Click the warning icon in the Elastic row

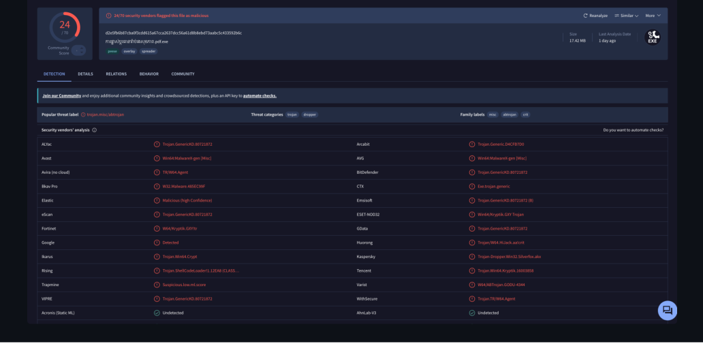(x=157, y=200)
